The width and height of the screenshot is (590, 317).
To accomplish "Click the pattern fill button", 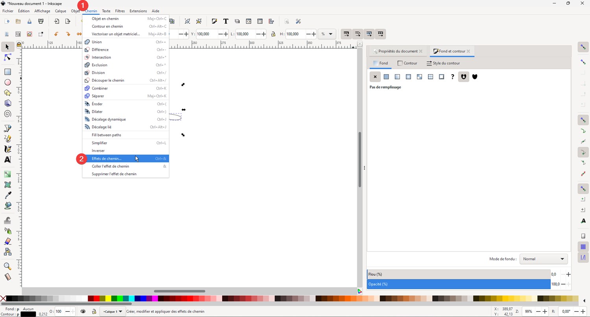I will [430, 77].
